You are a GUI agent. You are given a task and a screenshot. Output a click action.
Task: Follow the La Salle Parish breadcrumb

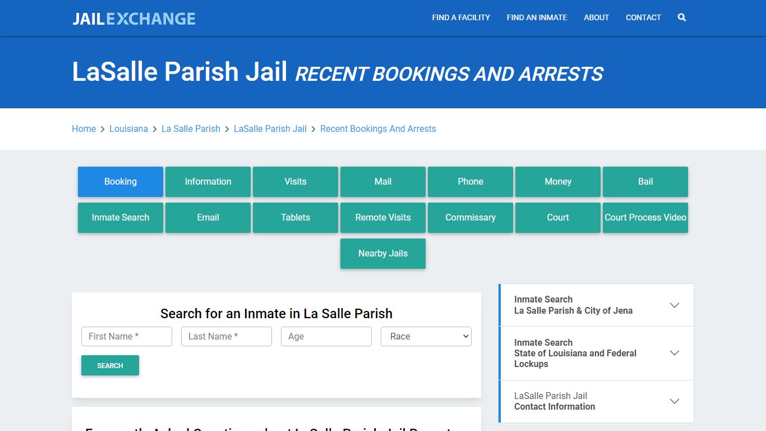(x=191, y=129)
